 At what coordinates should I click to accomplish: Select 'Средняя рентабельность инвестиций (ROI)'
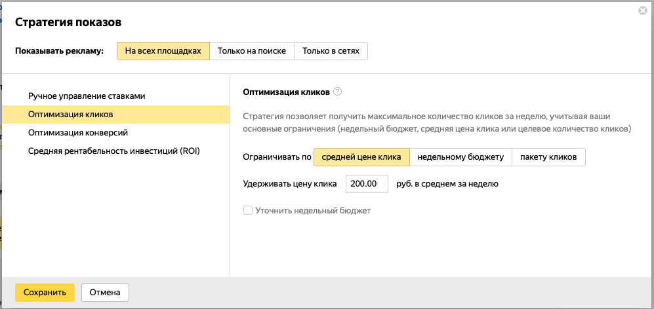coord(113,151)
